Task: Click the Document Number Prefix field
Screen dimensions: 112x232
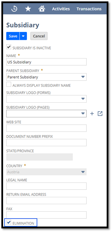Action: (46, 143)
